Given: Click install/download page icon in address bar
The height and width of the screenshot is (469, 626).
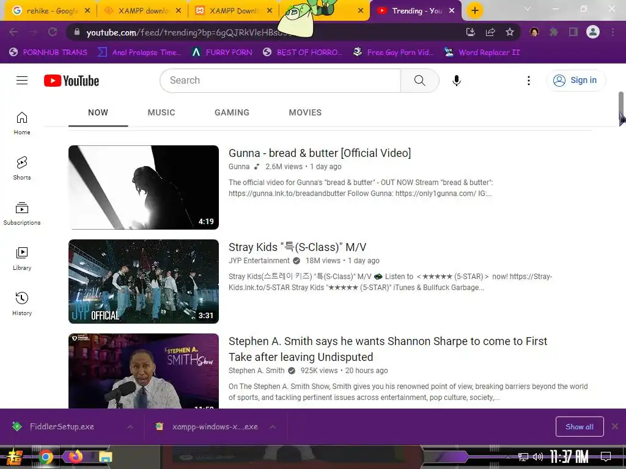Looking at the screenshot, I should [x=471, y=32].
